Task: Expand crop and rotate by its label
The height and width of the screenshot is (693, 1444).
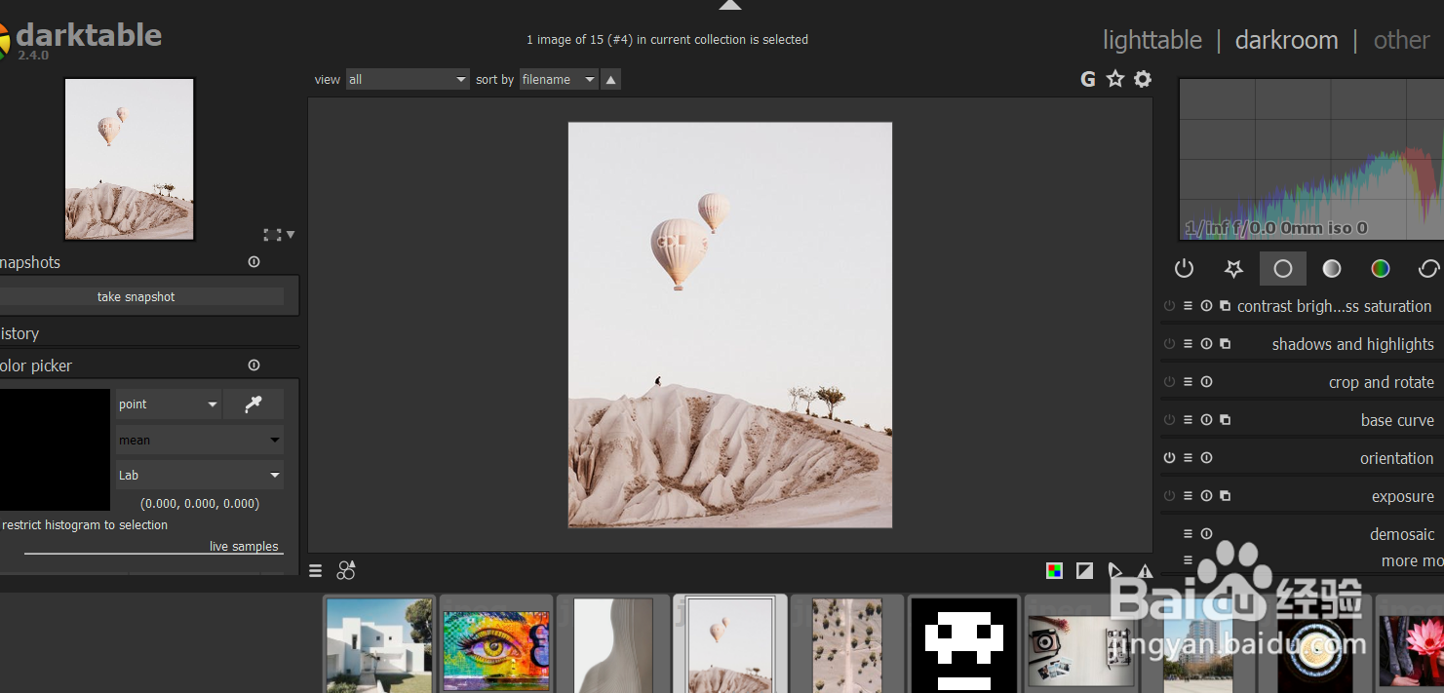Action: coord(1382,382)
